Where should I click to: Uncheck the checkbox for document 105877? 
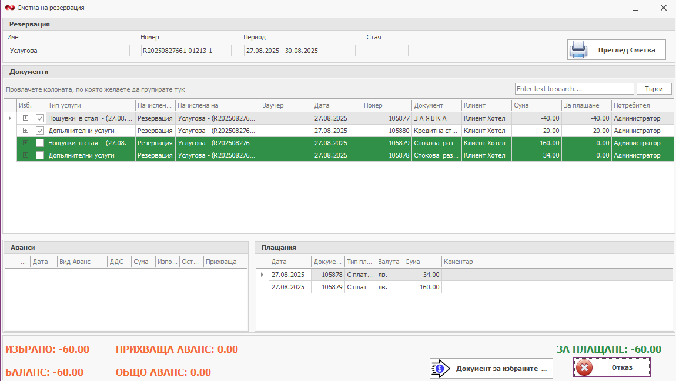click(x=40, y=118)
